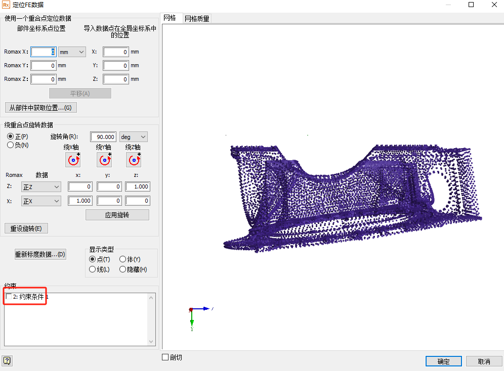Switch to the 网格质量 tab
This screenshot has height=371, width=504.
(197, 19)
